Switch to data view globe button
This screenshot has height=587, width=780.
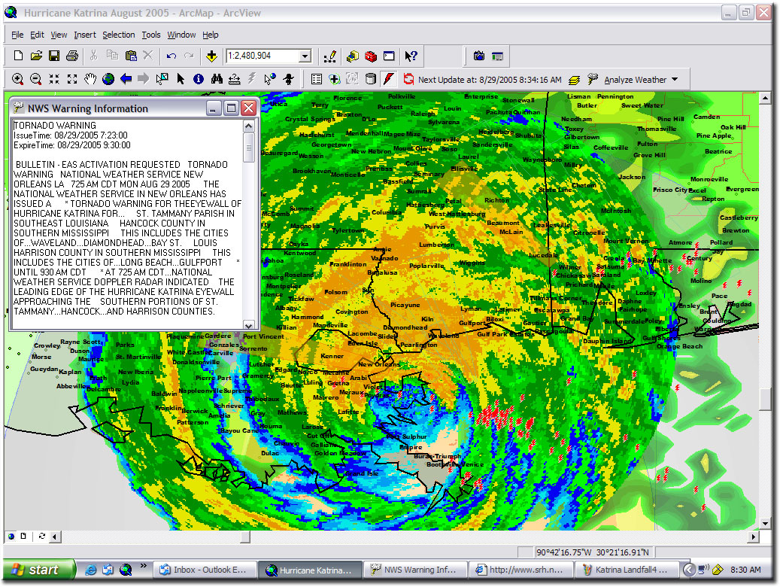click(x=11, y=537)
